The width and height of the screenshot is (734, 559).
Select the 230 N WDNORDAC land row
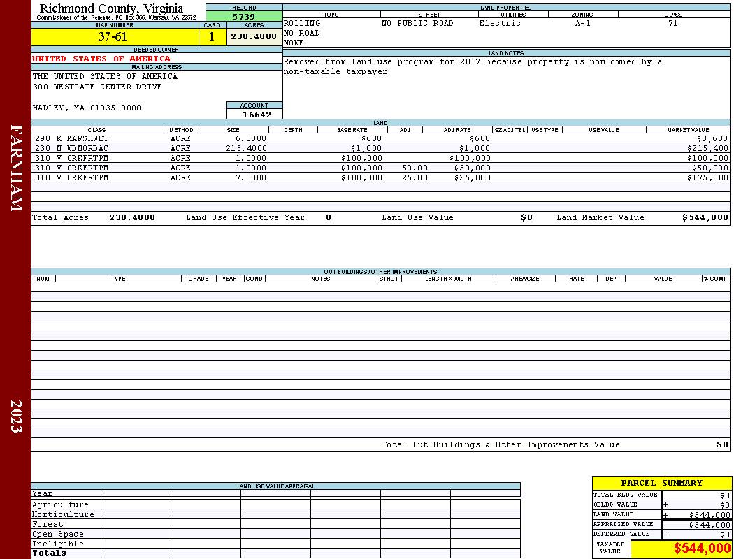380,148
